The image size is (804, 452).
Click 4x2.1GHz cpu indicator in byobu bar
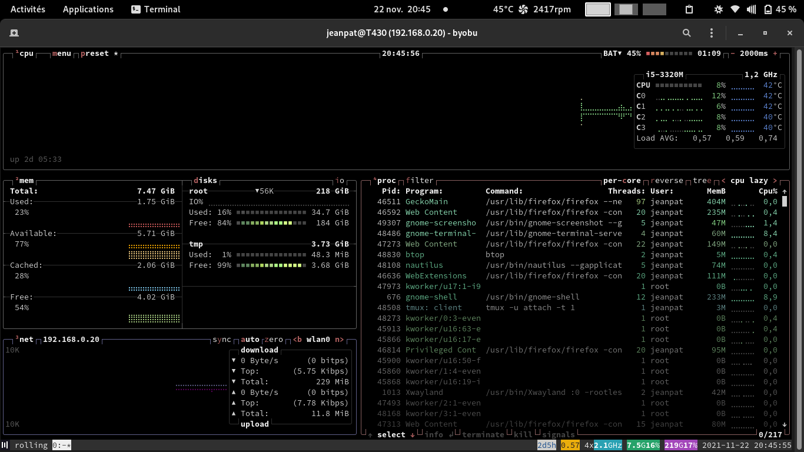point(603,446)
